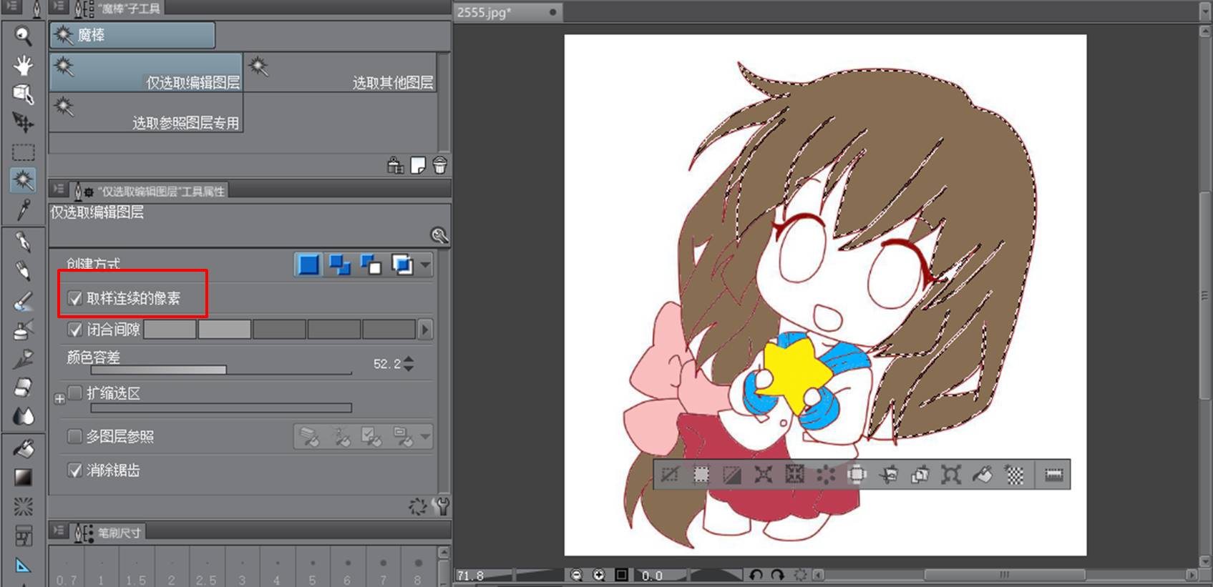This screenshot has height=587, width=1213.
Task: Cut and paste selection from launcher
Action: [888, 475]
